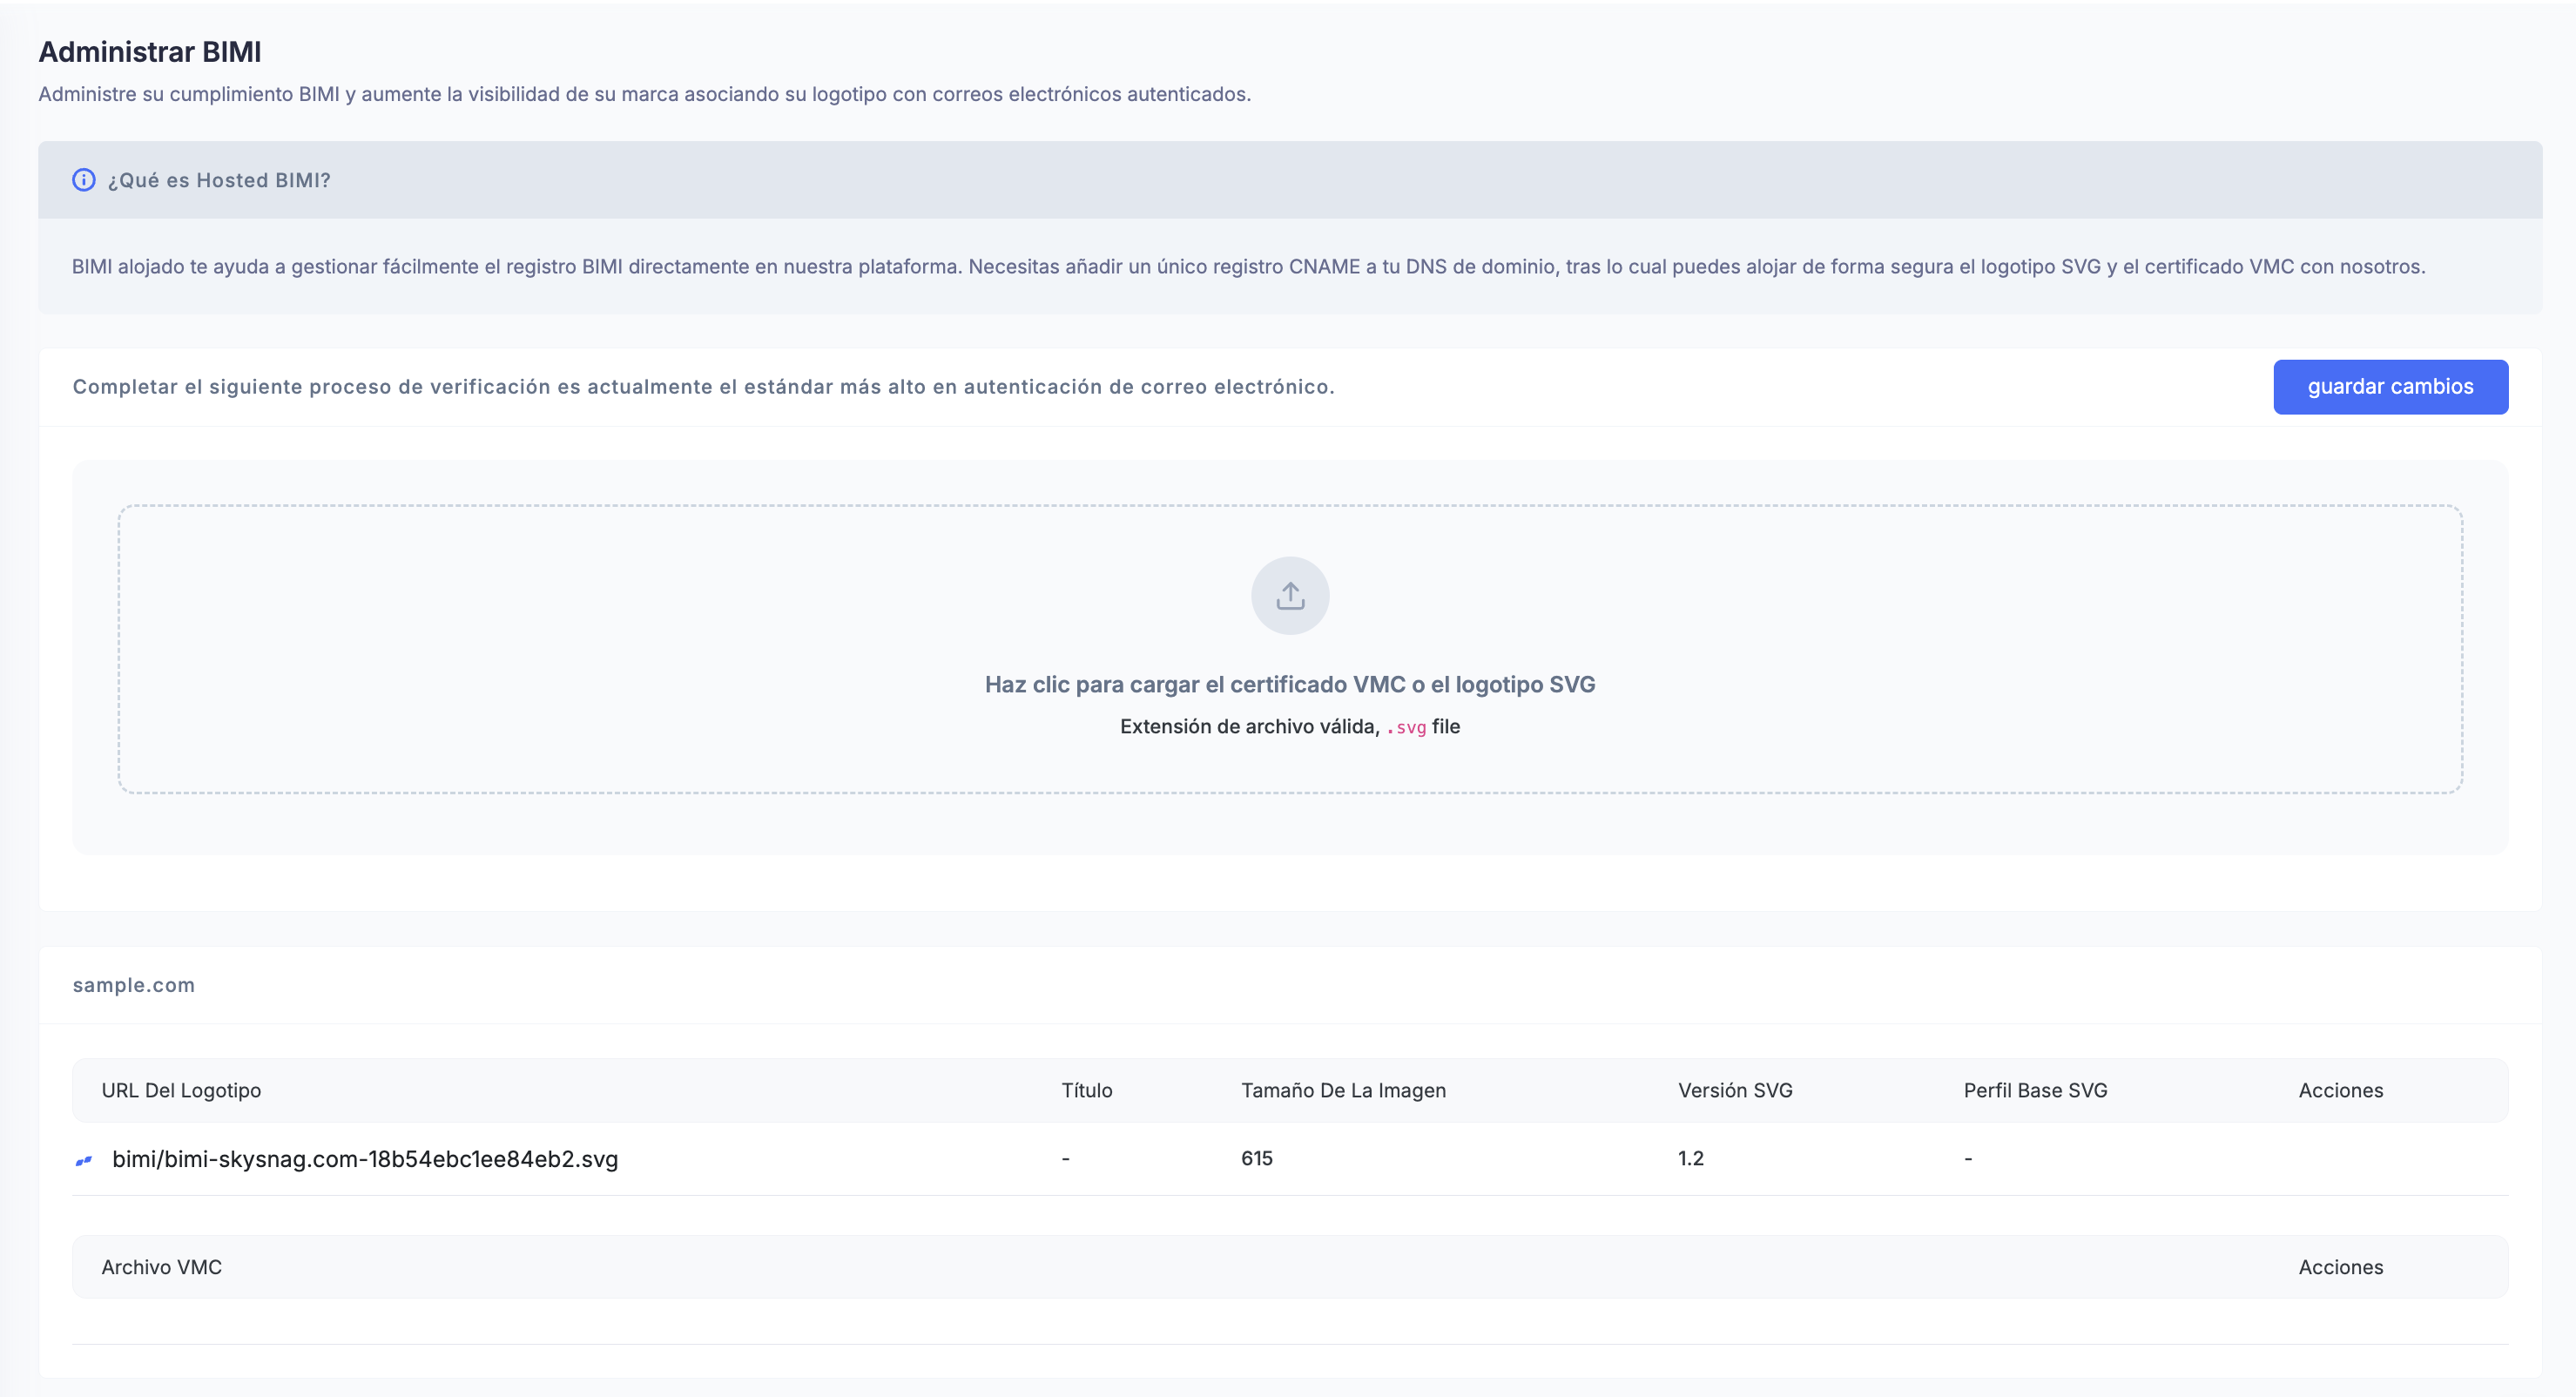The image size is (2576, 1397).
Task: Click the upload arrow icon in dropzone
Action: (x=1290, y=596)
